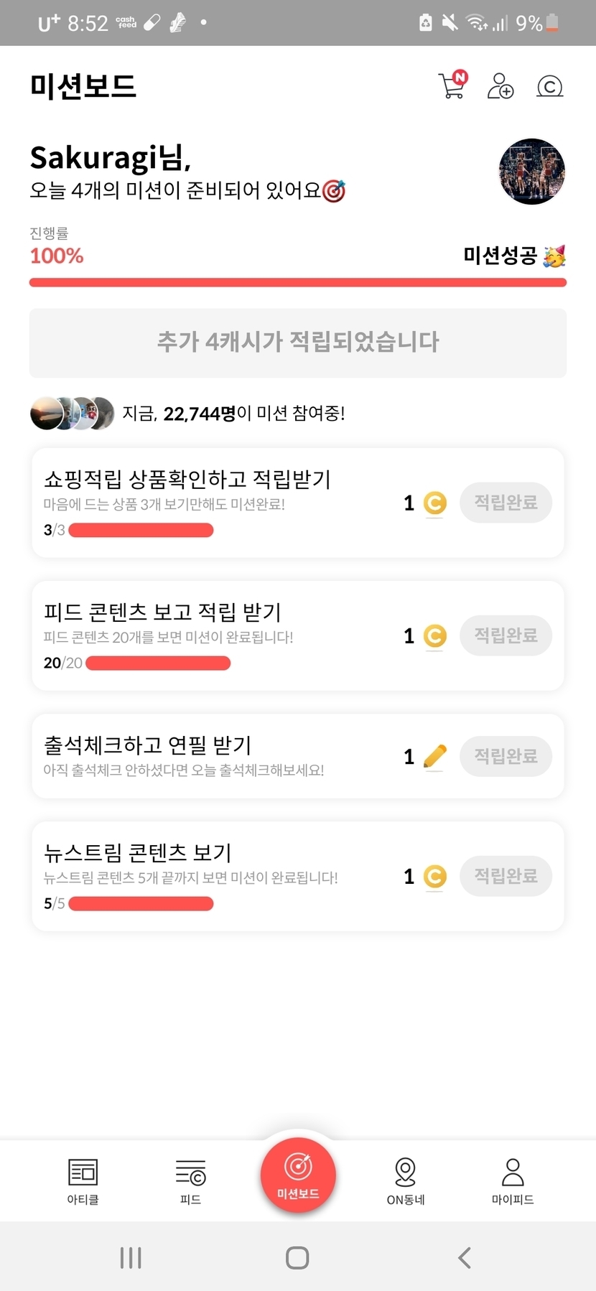Image resolution: width=596 pixels, height=1291 pixels.
Task: Tap 적립완료 for 출석체크 mission
Action: click(506, 756)
